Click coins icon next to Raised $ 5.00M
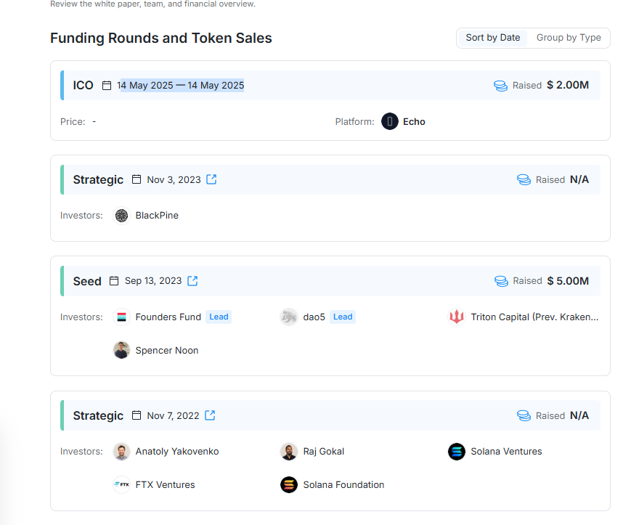This screenshot has width=631, height=525. coord(501,281)
